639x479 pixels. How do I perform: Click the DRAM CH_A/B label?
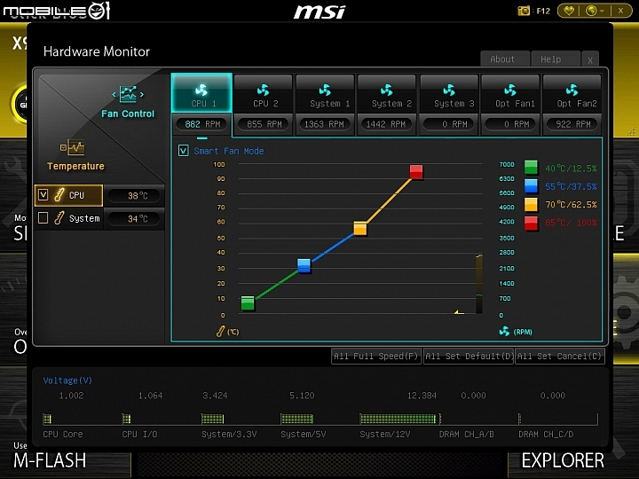(466, 434)
